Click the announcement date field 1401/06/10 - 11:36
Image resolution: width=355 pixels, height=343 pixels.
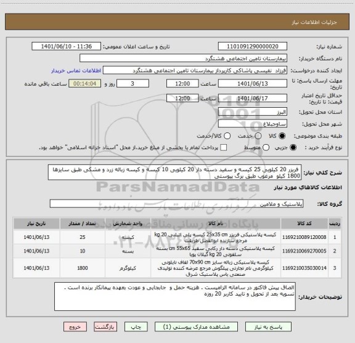point(67,46)
